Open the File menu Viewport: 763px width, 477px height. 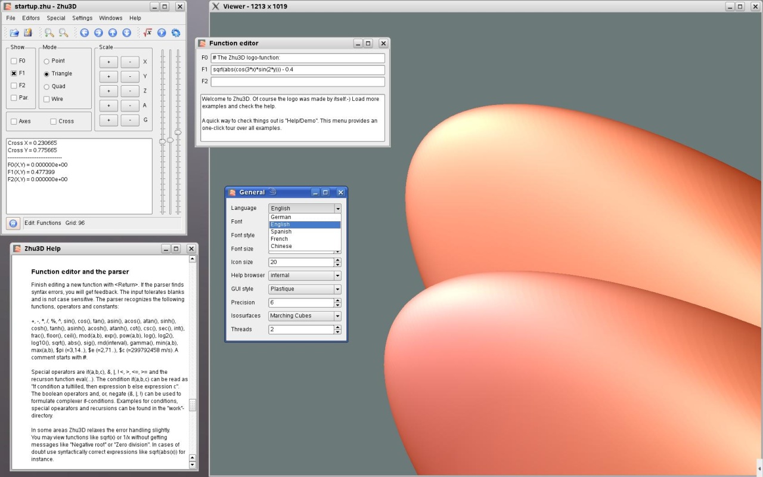coord(11,18)
